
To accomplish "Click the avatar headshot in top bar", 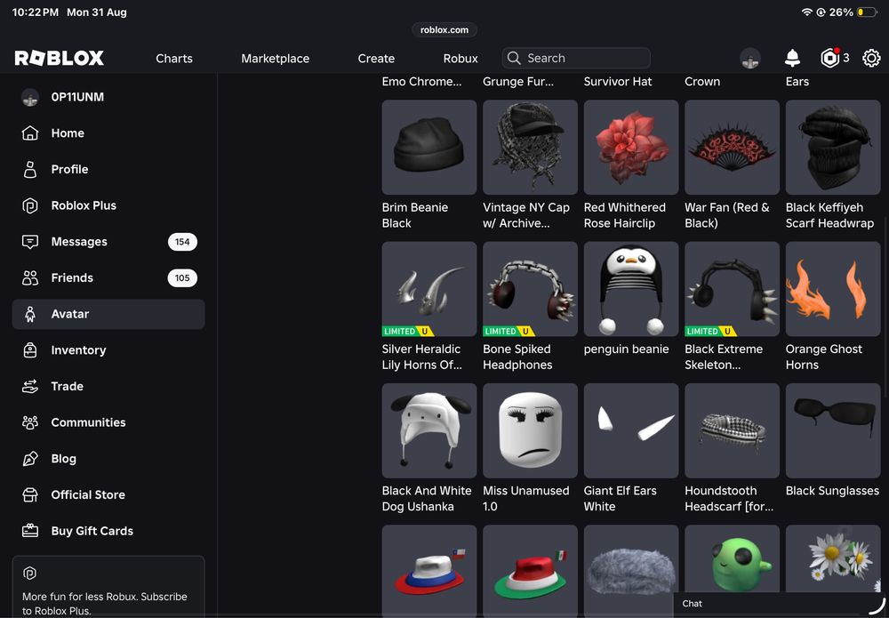I will click(x=750, y=58).
